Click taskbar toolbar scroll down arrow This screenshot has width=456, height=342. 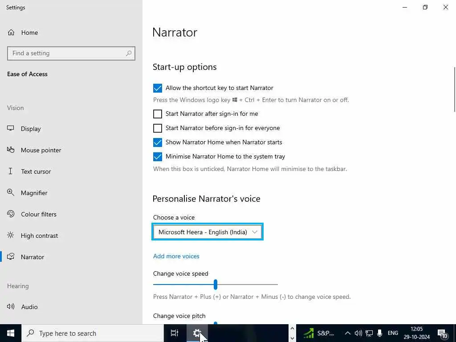tap(292, 338)
